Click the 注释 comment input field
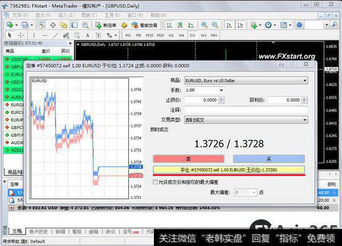The height and width of the screenshot is (246, 342). pyautogui.click(x=246, y=110)
